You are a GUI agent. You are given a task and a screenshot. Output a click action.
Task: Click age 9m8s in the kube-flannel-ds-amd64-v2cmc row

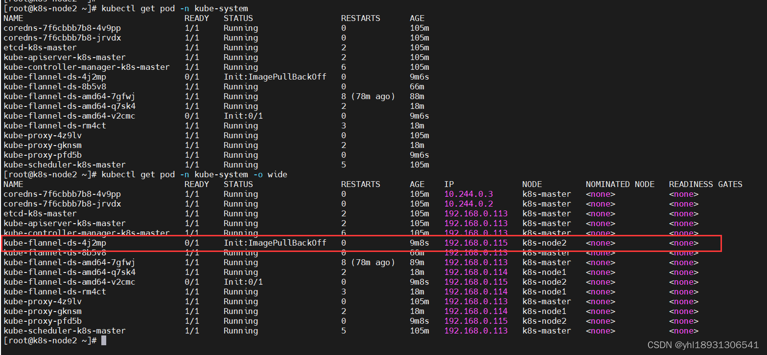(419, 282)
